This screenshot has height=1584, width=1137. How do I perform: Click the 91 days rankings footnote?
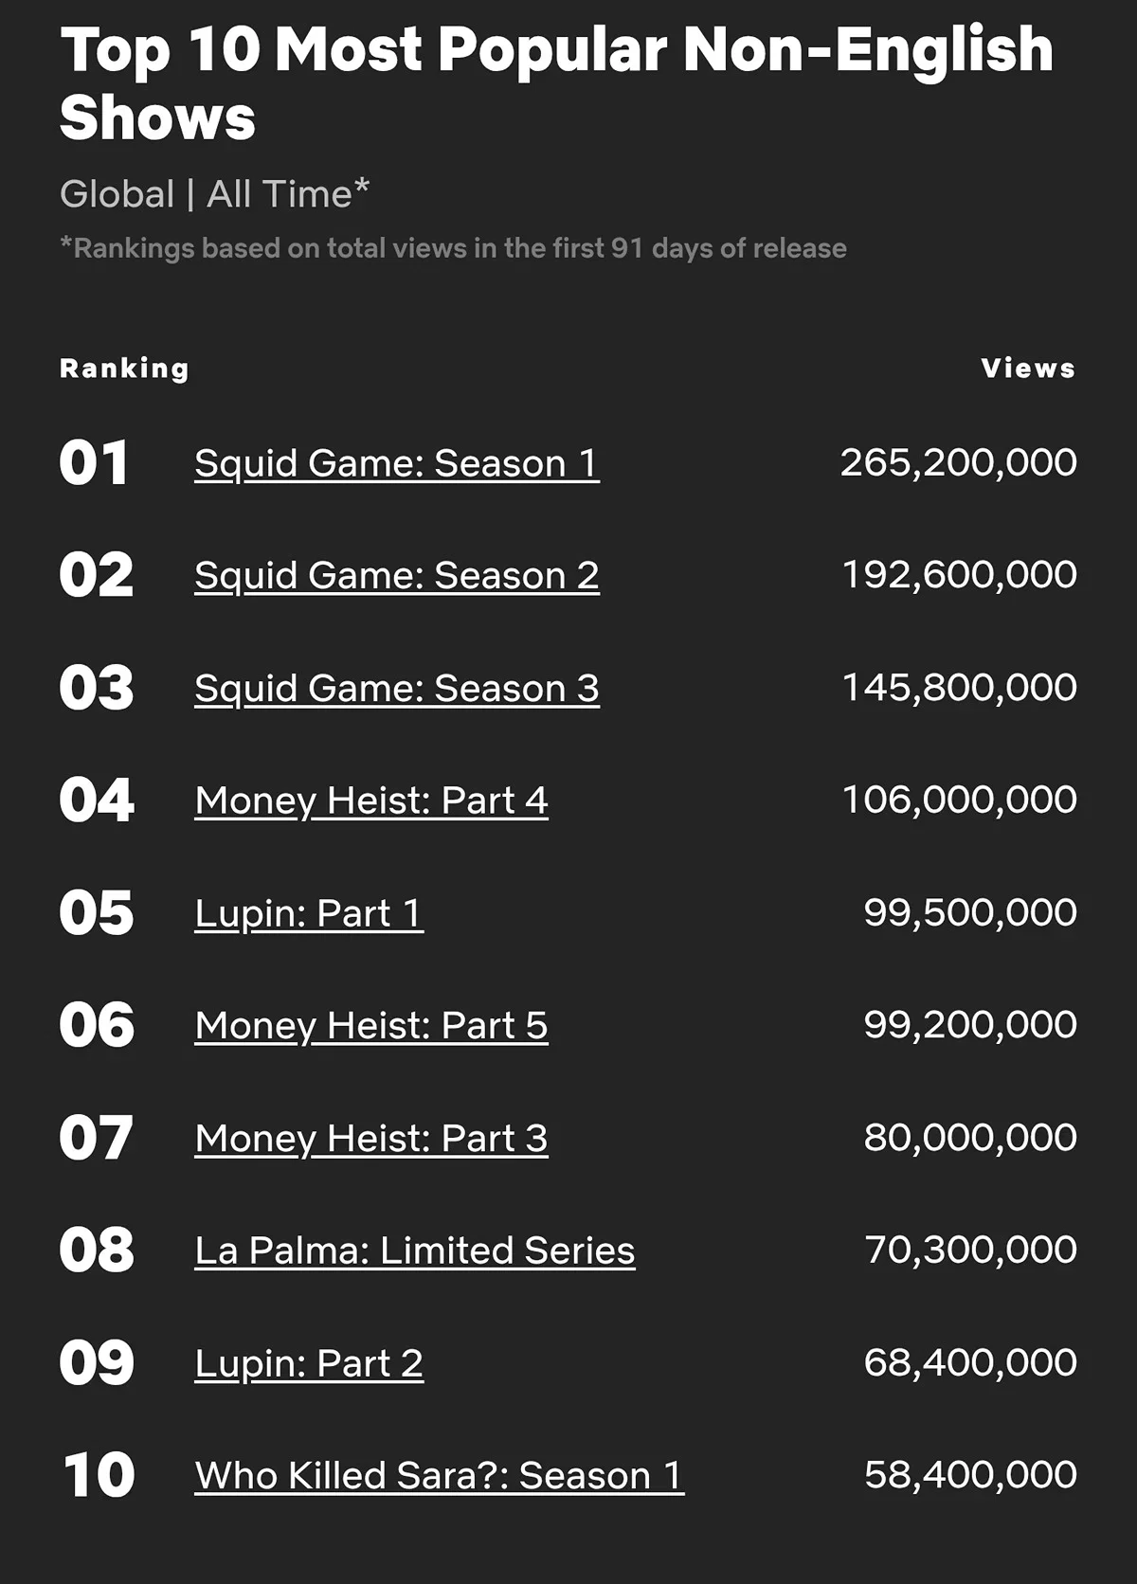[x=453, y=248]
